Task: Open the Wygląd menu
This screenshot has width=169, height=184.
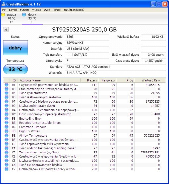Action: (x=36, y=10)
